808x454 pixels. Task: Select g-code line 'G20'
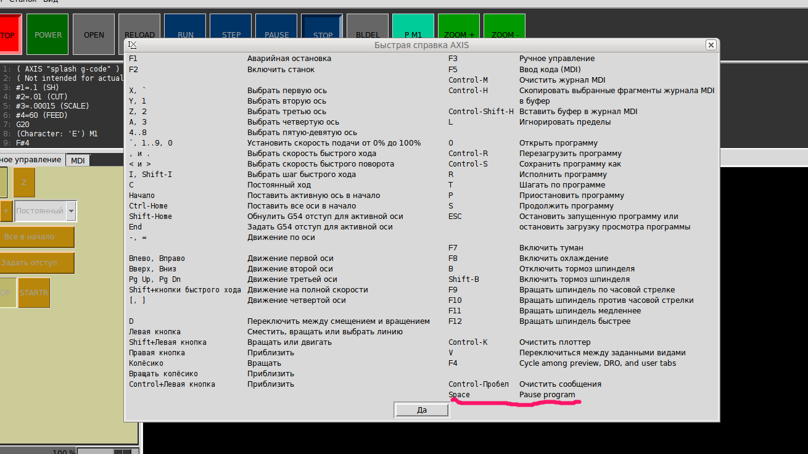23,125
